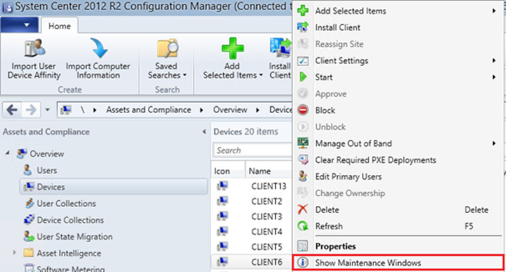
Task: Open the Saved Searches ribbon button
Action: [167, 59]
